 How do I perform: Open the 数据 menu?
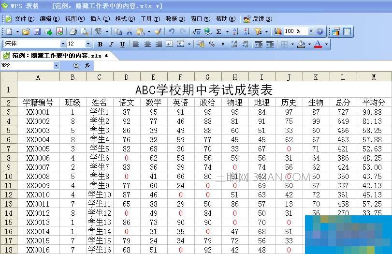[174, 19]
